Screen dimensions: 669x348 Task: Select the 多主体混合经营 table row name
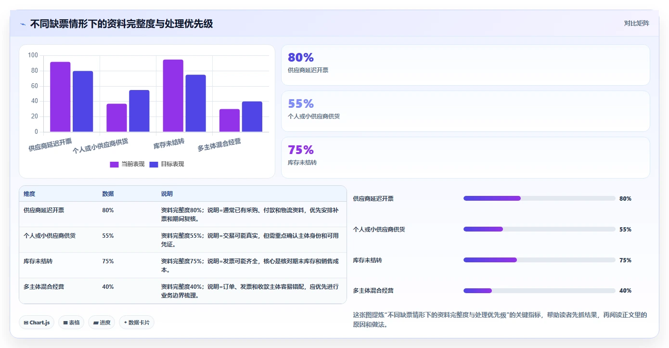pos(44,287)
